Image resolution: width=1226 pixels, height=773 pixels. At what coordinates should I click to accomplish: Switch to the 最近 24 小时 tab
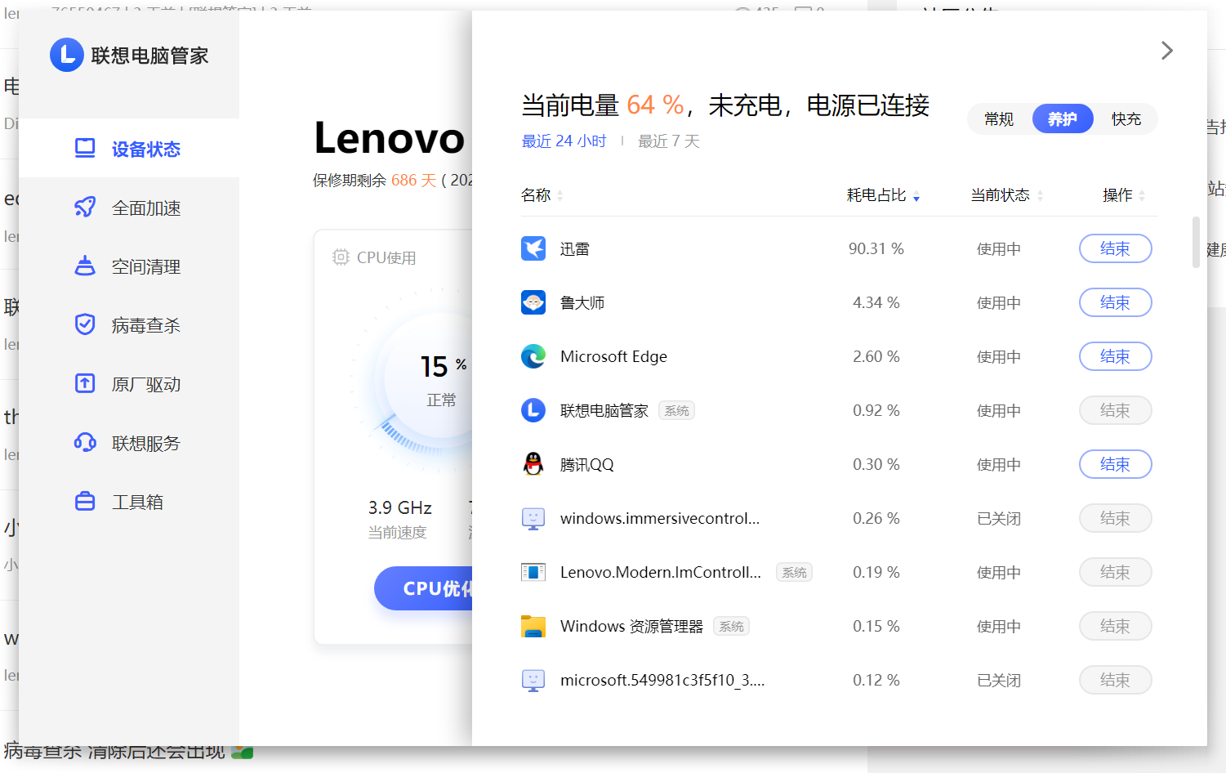pyautogui.click(x=564, y=141)
